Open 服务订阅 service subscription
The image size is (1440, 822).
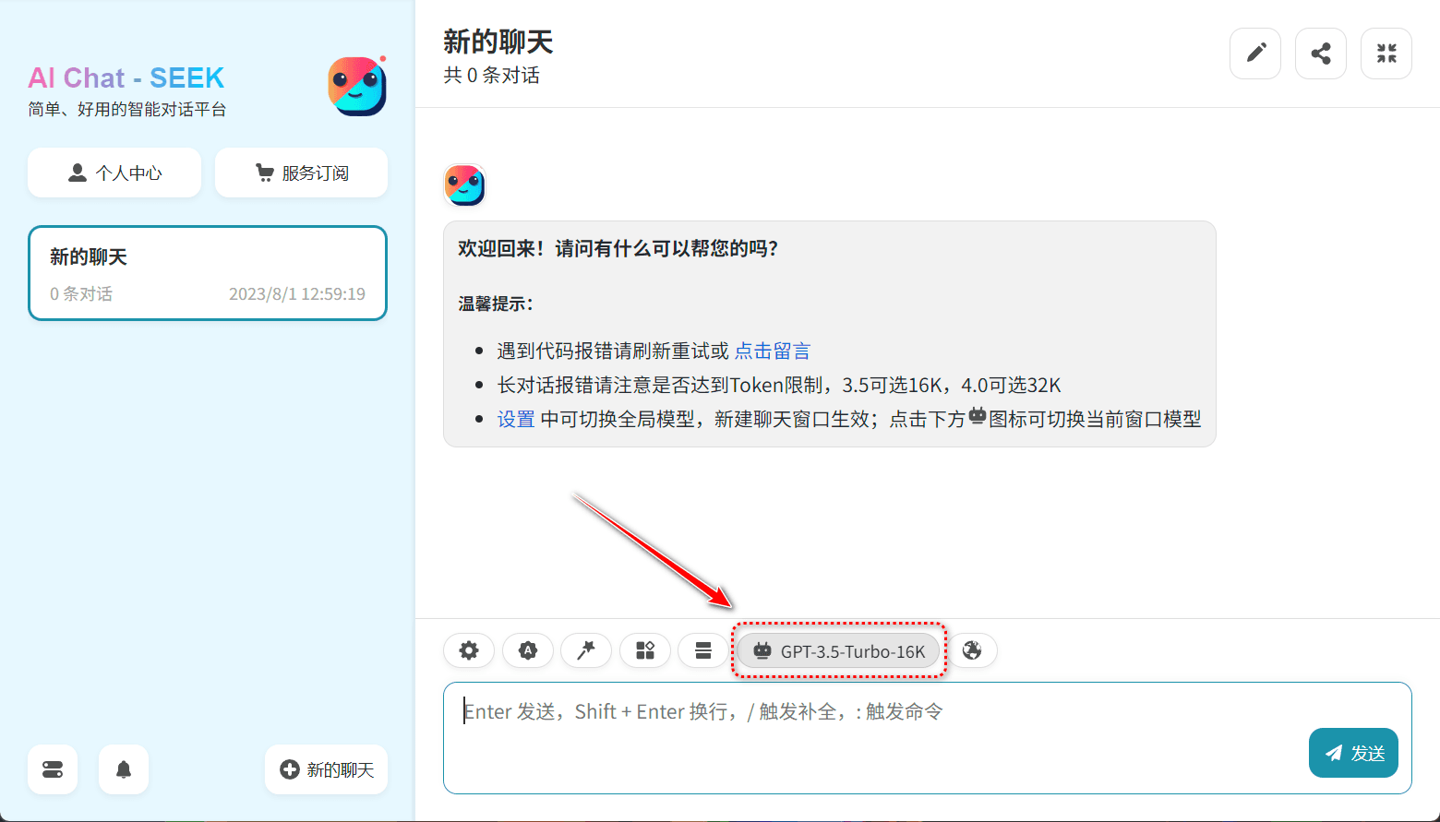301,173
